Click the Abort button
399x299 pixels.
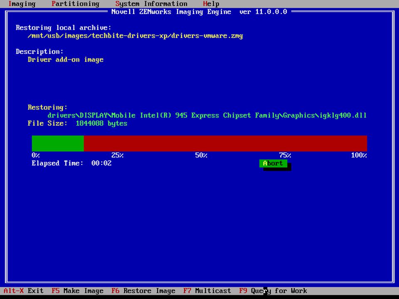[273, 163]
